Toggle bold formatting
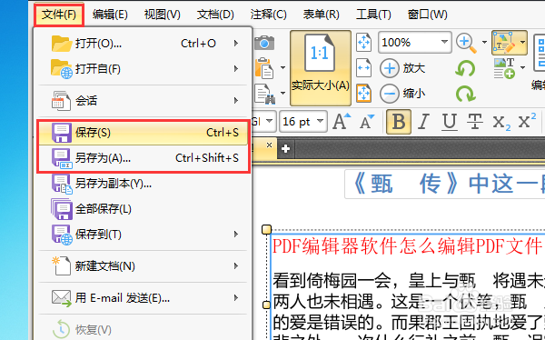Viewport: 545px width, 340px height. tap(399, 122)
